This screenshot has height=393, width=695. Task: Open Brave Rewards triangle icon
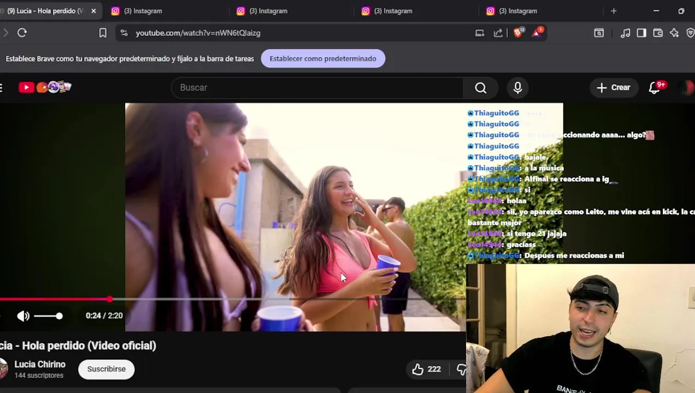coord(537,32)
